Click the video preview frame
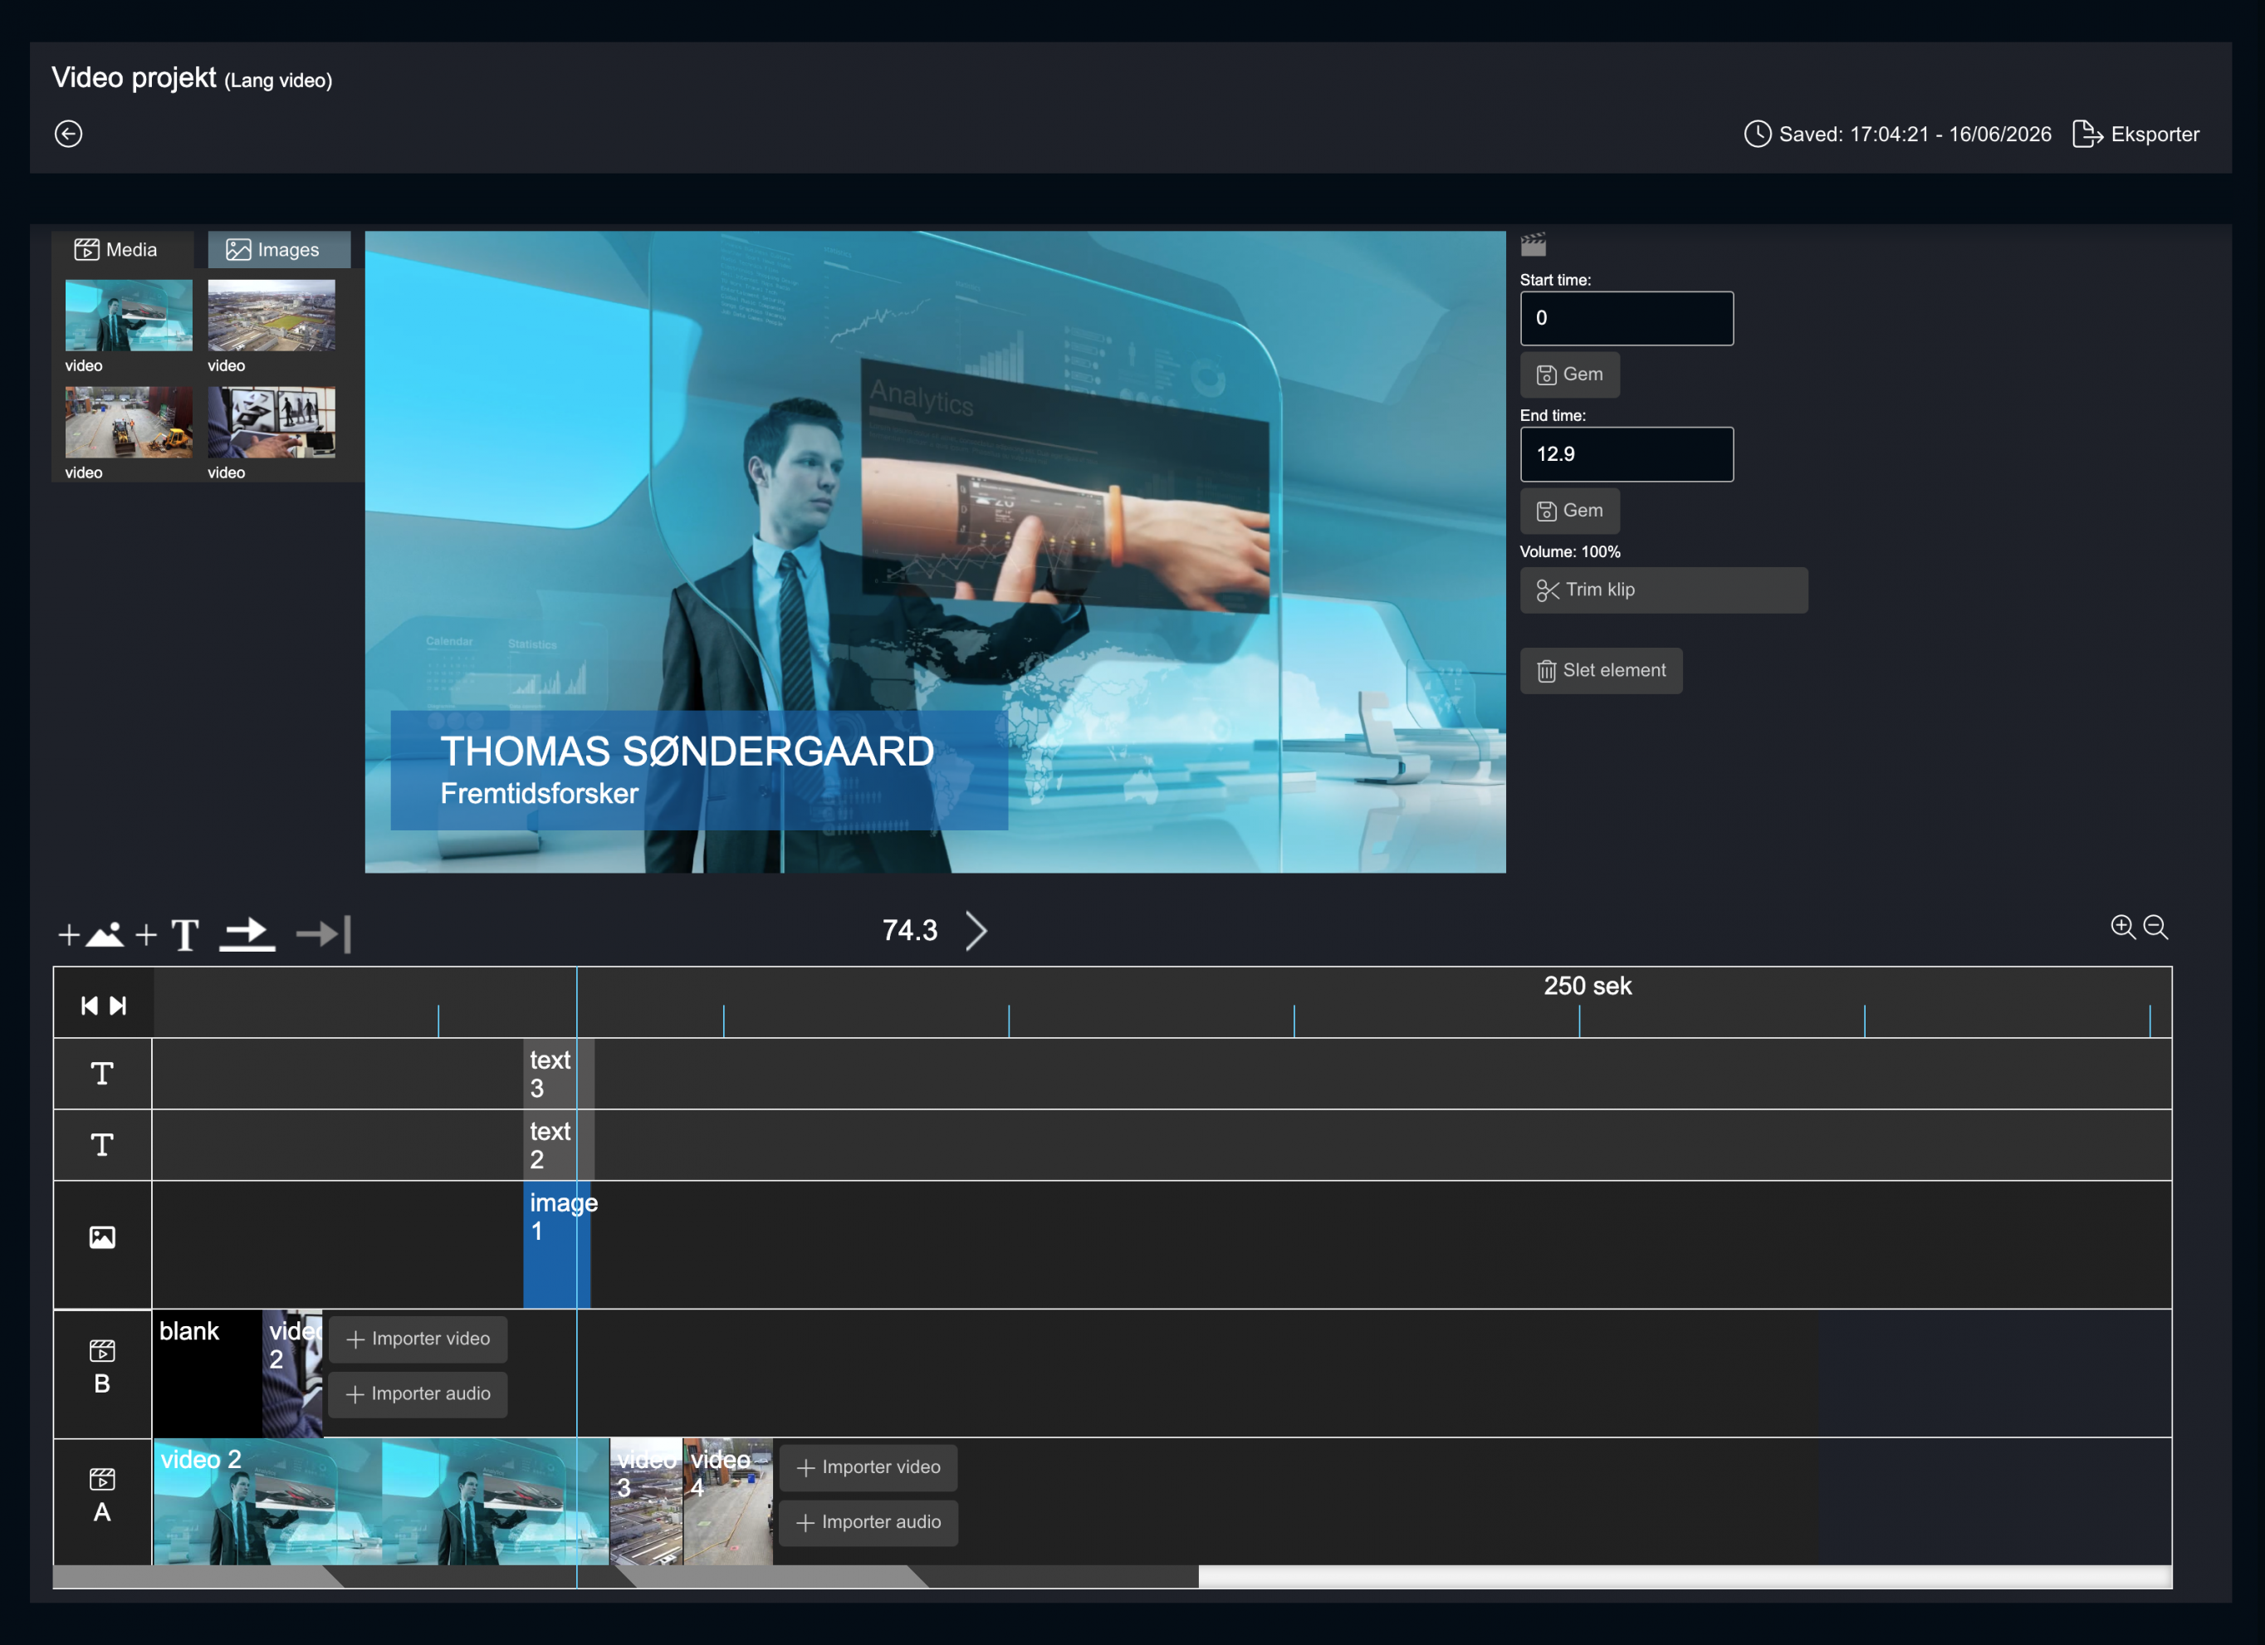The height and width of the screenshot is (1645, 2265). (x=935, y=552)
